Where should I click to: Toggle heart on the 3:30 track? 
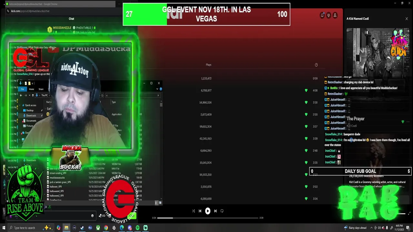pos(306,102)
